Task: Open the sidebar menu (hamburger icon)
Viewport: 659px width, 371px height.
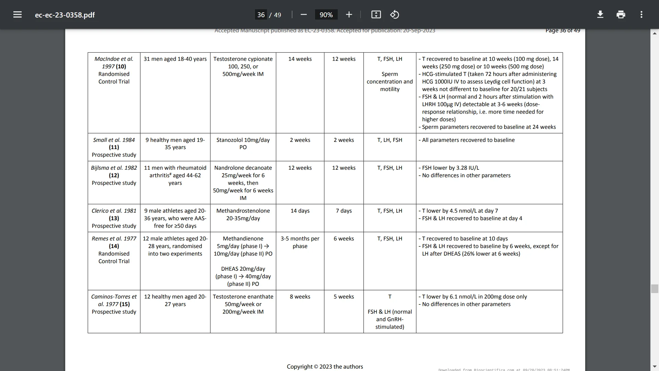Action: (18, 14)
